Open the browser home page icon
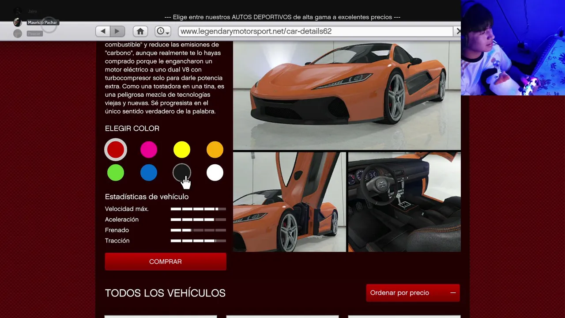565x318 pixels. [x=140, y=31]
